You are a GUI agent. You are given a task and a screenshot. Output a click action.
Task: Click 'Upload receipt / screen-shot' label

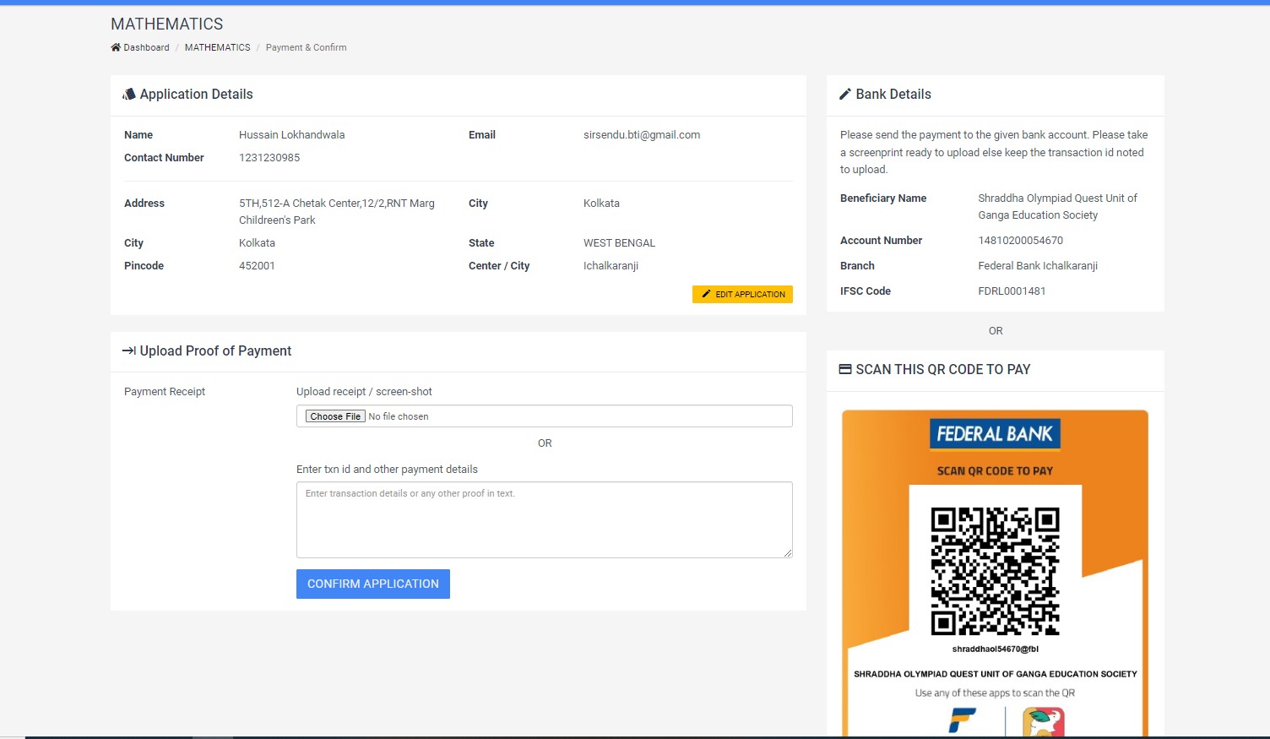point(364,392)
